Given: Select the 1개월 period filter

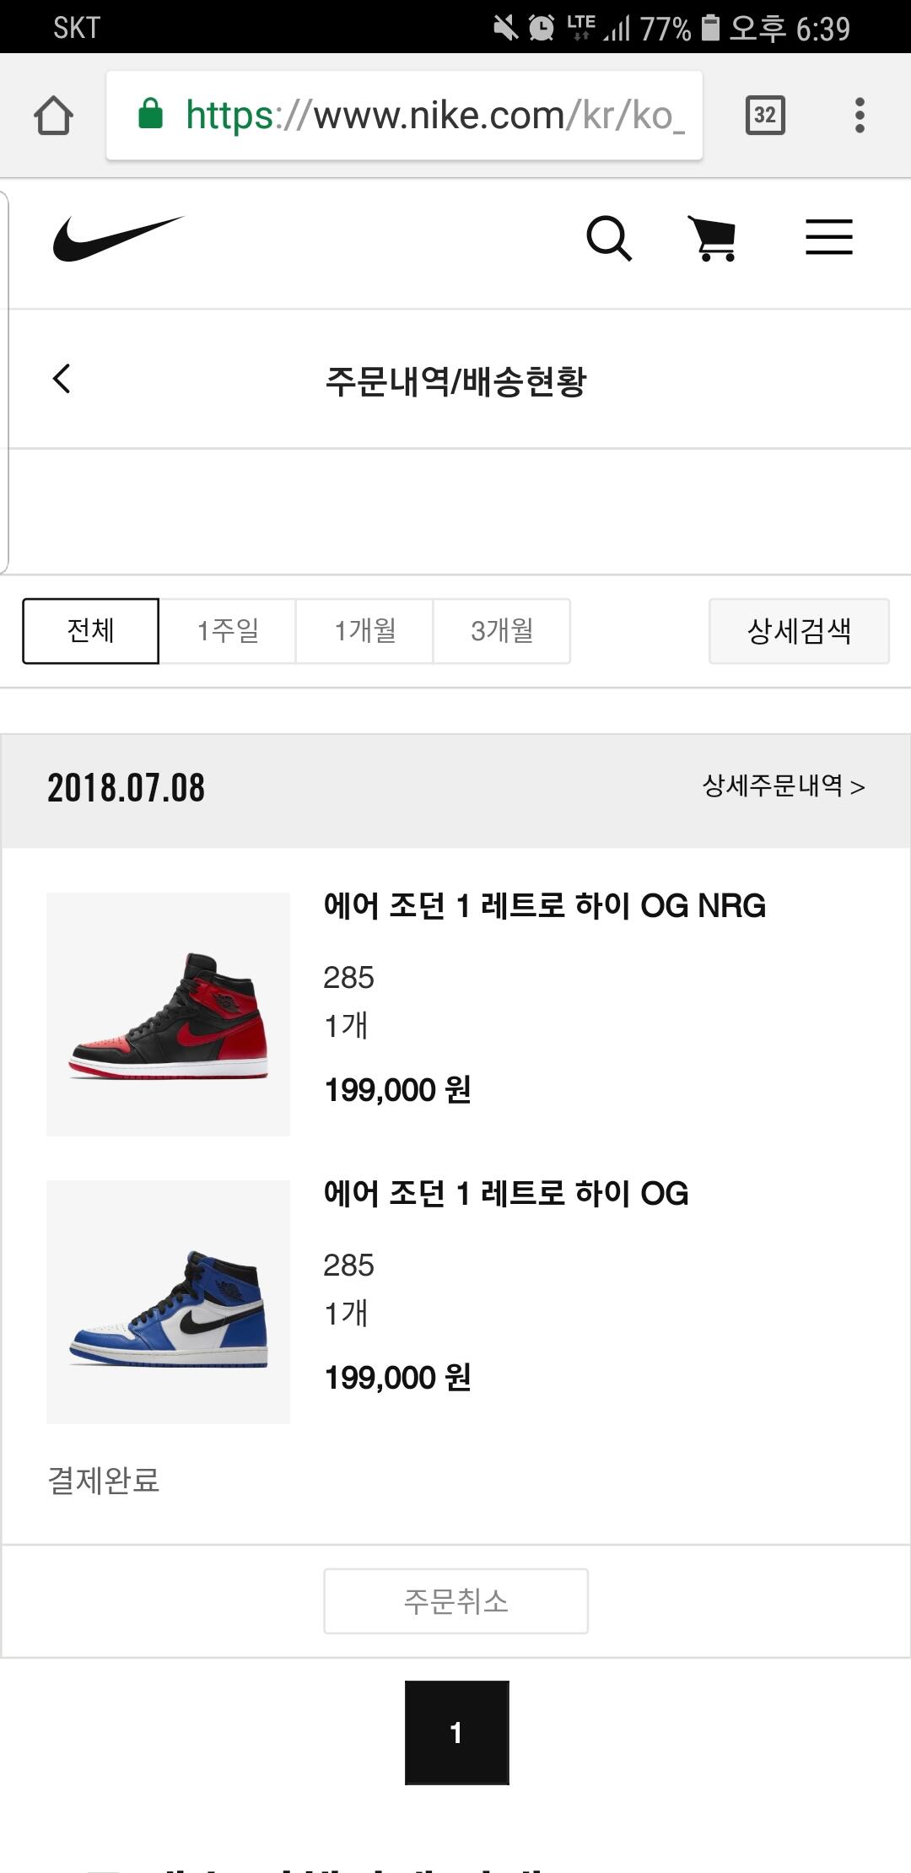Looking at the screenshot, I should click(x=364, y=631).
